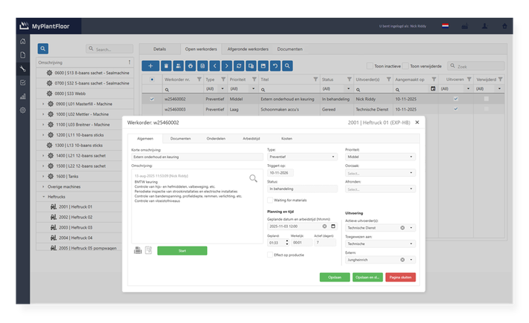The image size is (529, 323).
Task: Click the red Pagina sluiten button
Action: click(x=401, y=277)
